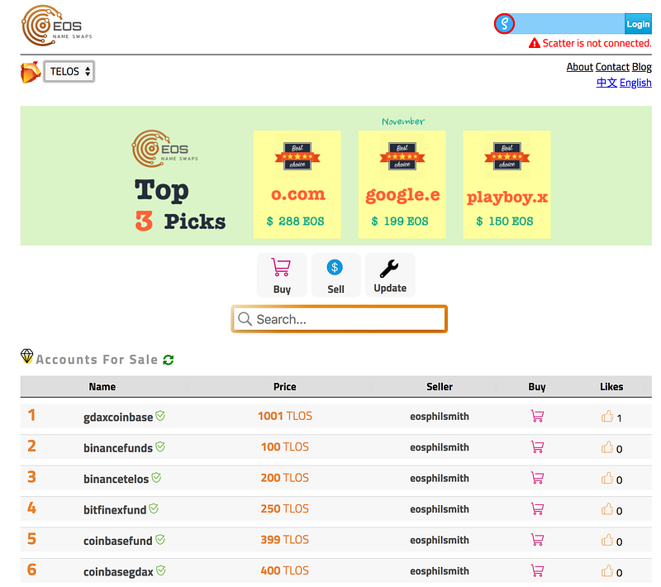The image size is (661, 587).
Task: Like the coinbasefund listing
Action: pos(607,539)
